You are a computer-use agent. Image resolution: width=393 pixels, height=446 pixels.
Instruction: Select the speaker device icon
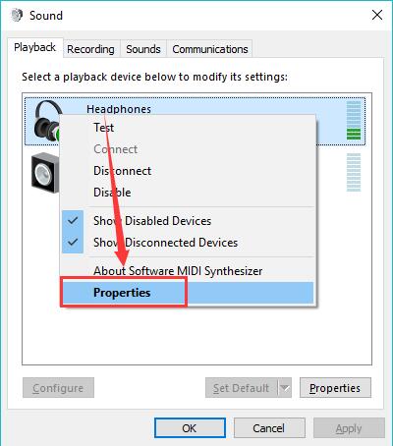click(45, 173)
